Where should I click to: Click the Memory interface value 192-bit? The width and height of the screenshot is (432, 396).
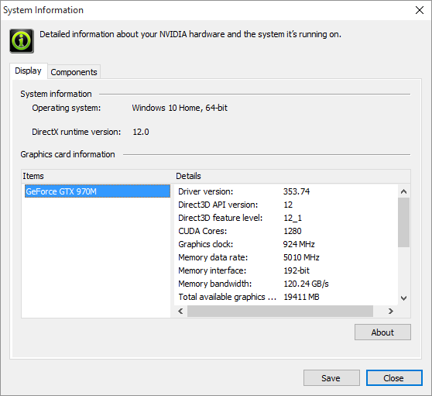tap(297, 270)
